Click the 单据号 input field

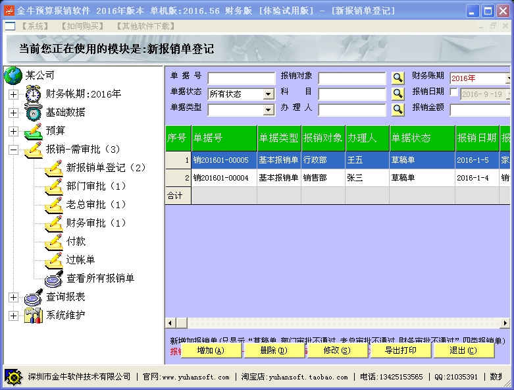(x=242, y=78)
